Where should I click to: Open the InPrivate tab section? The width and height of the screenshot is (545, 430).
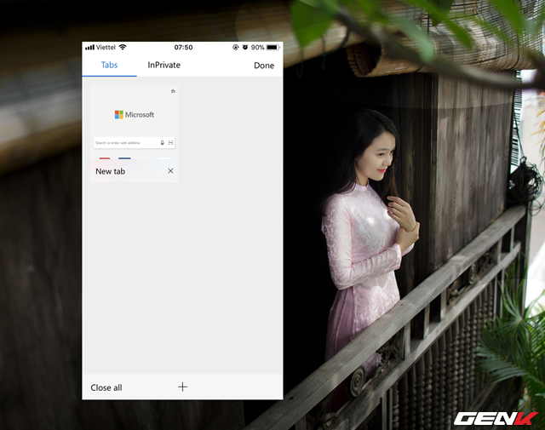coord(163,65)
